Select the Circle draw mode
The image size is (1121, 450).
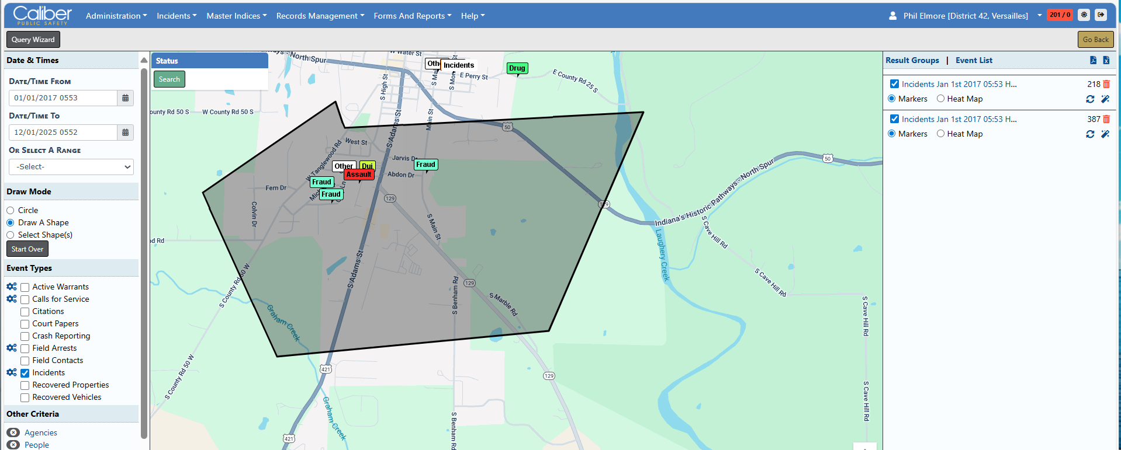(x=11, y=211)
